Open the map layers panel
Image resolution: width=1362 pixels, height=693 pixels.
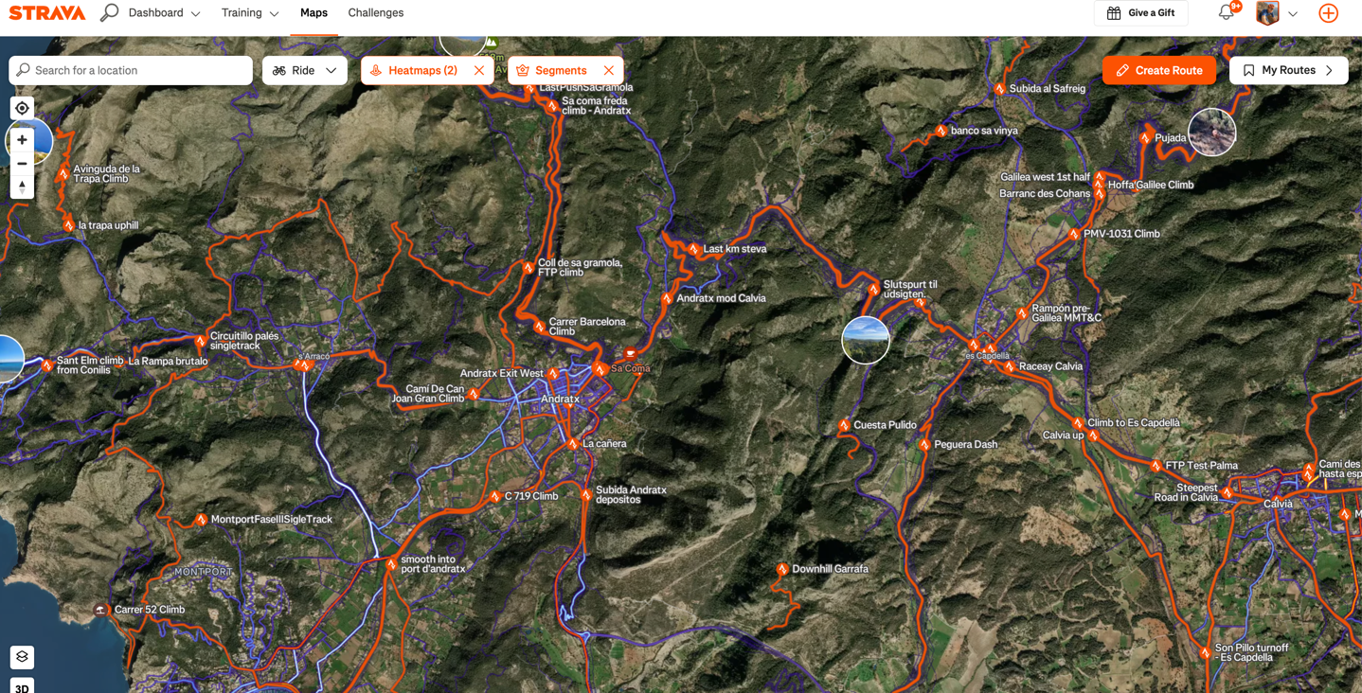click(x=22, y=657)
